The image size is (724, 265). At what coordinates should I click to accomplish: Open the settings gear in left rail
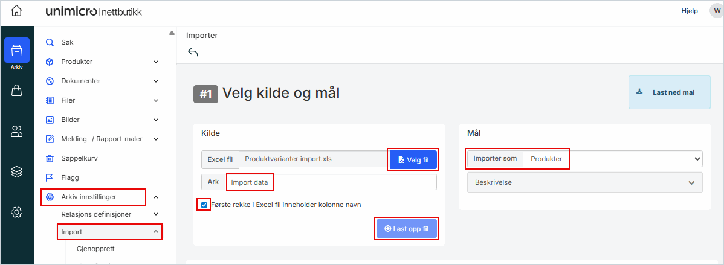[x=17, y=212]
